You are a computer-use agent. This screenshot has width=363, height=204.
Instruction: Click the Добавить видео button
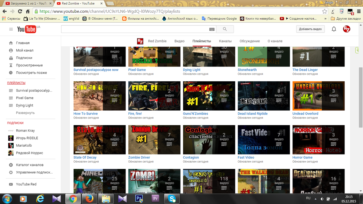pos(310,29)
